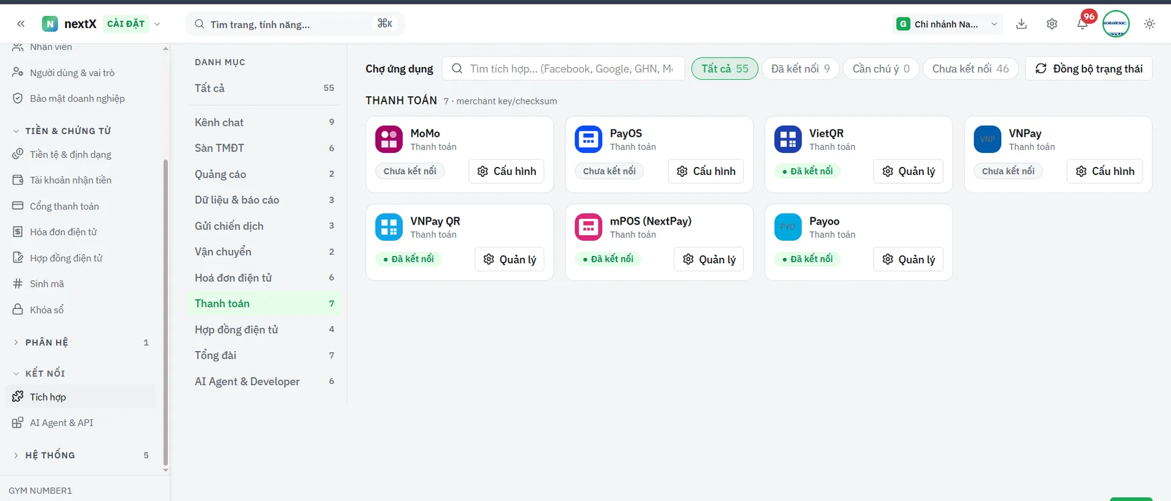Open notifications bell with 96 badge
Viewport: 1171px width, 501px height.
coord(1082,24)
